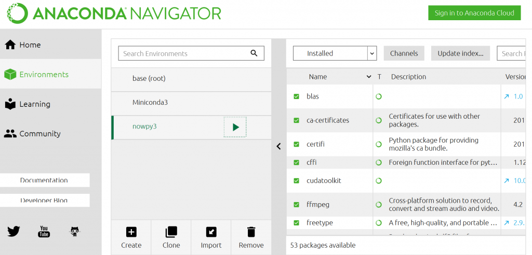Screen dimensions: 532x255
Task: Click the cudatoolkit type circle icon
Action: click(x=379, y=181)
